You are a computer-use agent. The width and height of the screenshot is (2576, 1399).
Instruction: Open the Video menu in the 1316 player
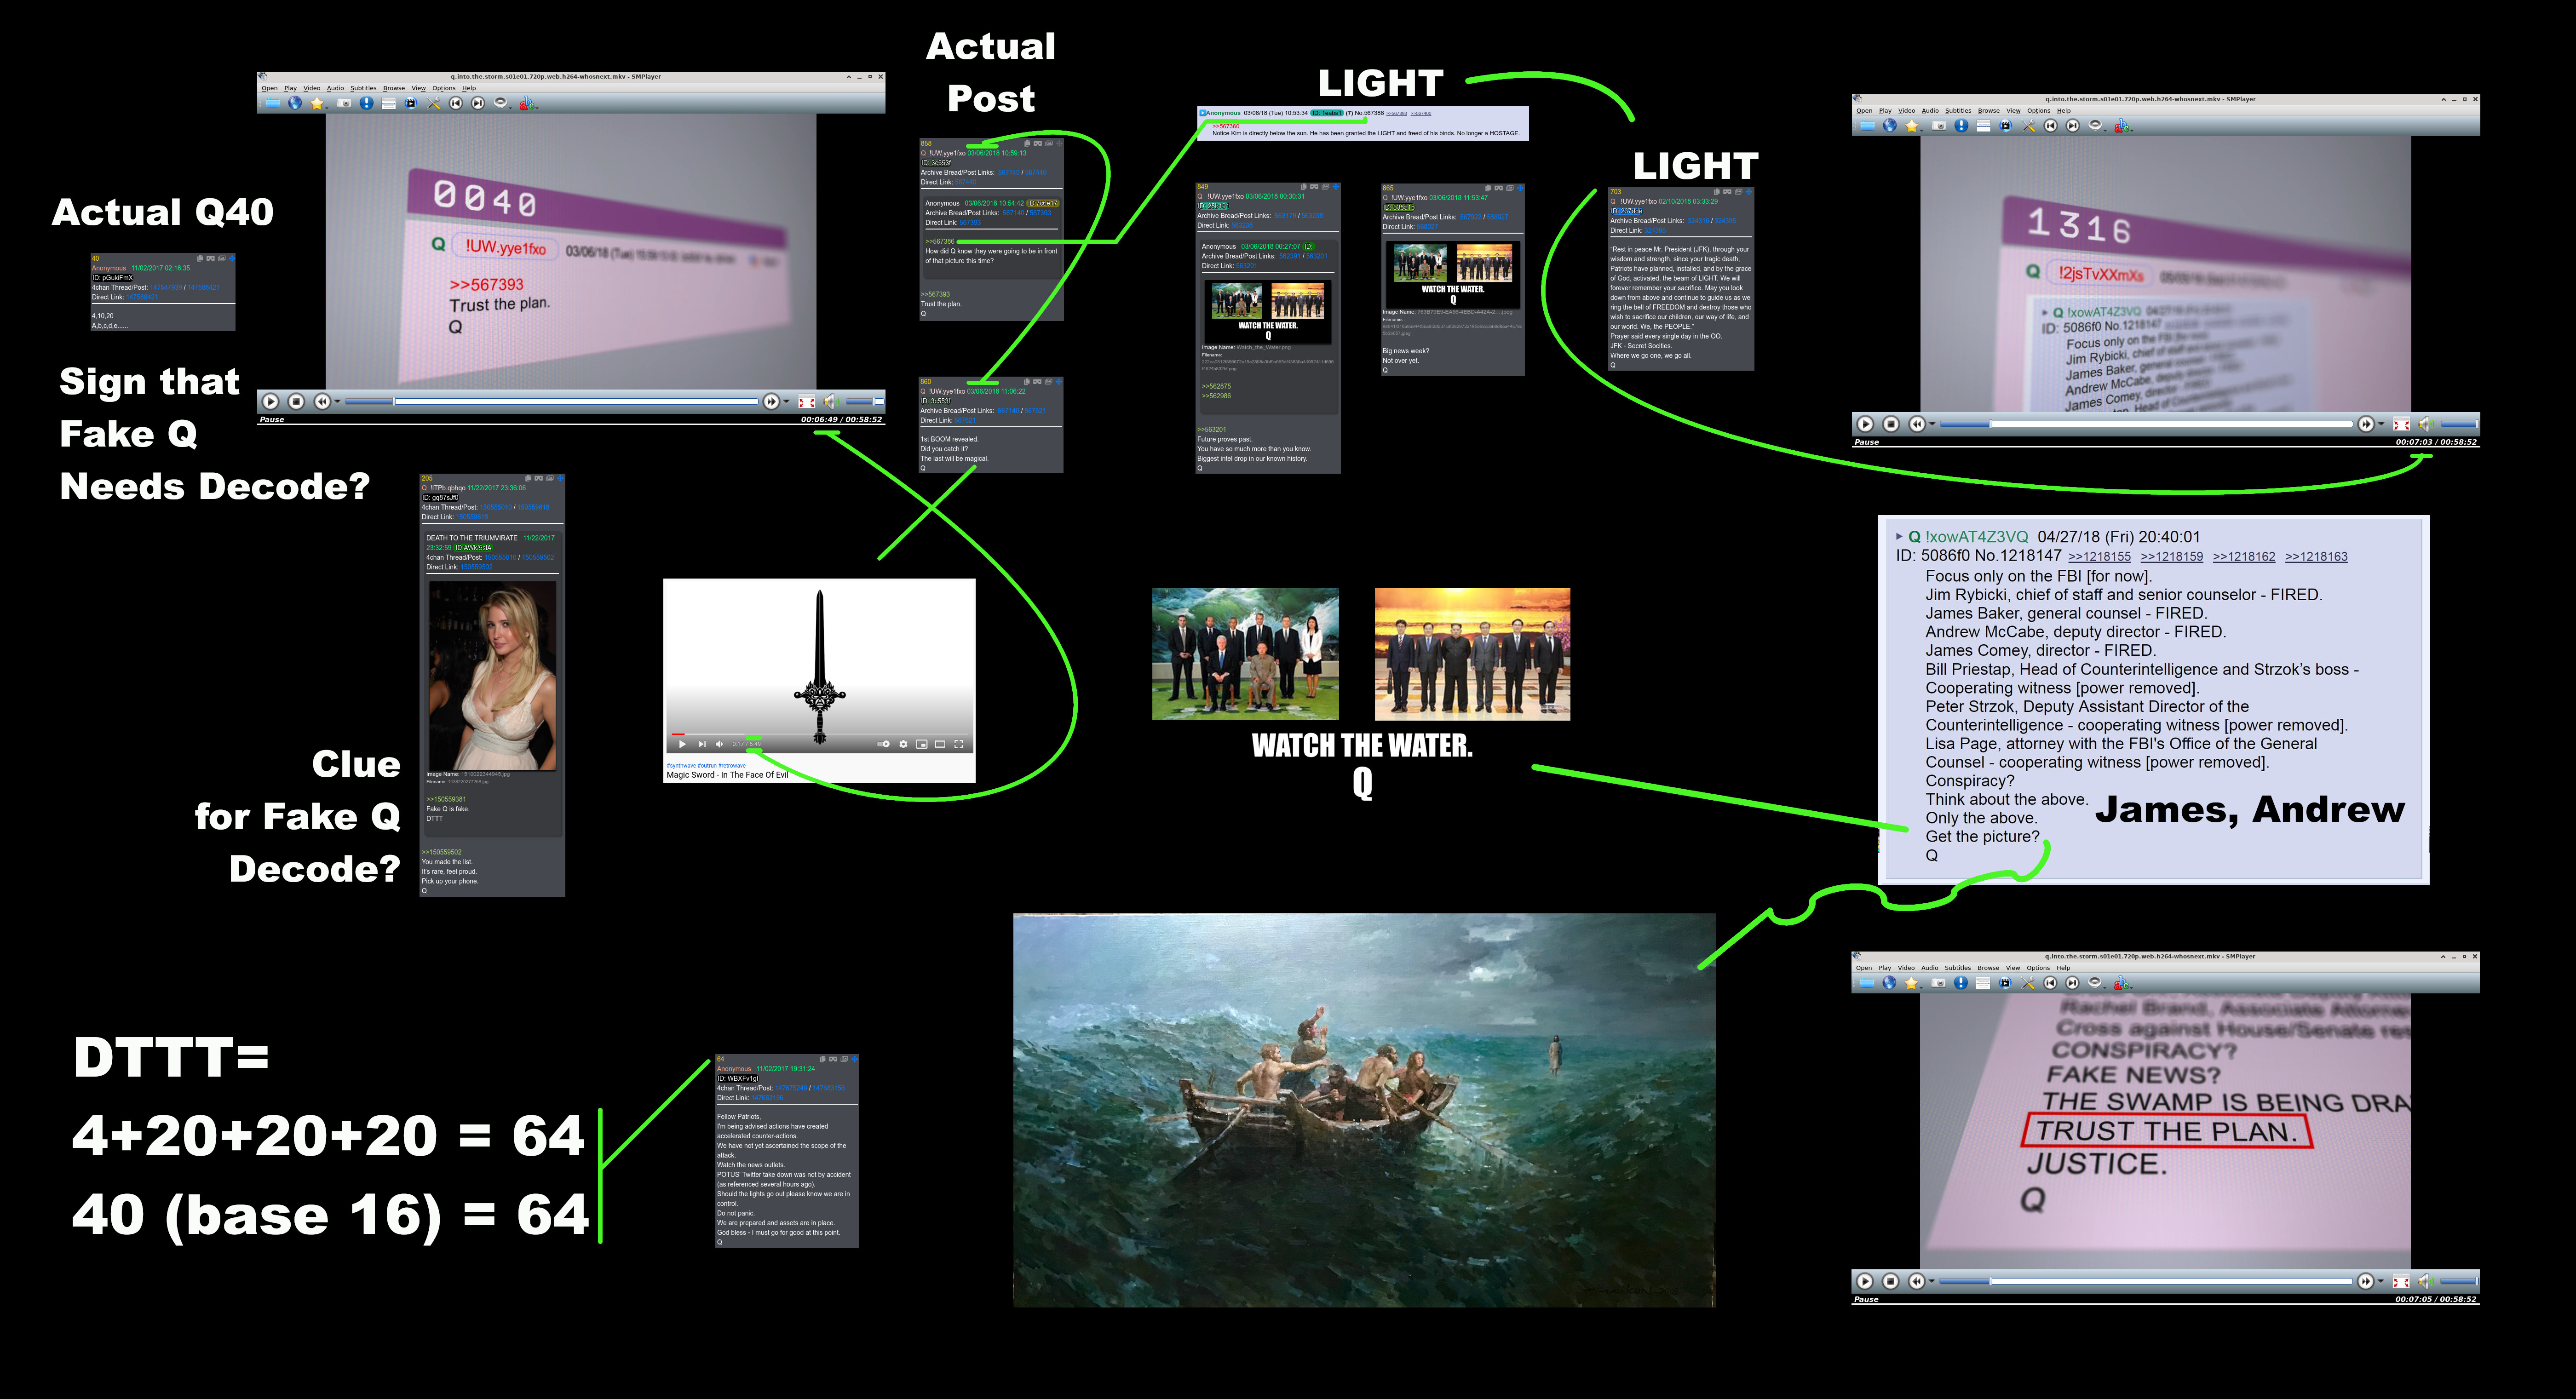point(1907,111)
